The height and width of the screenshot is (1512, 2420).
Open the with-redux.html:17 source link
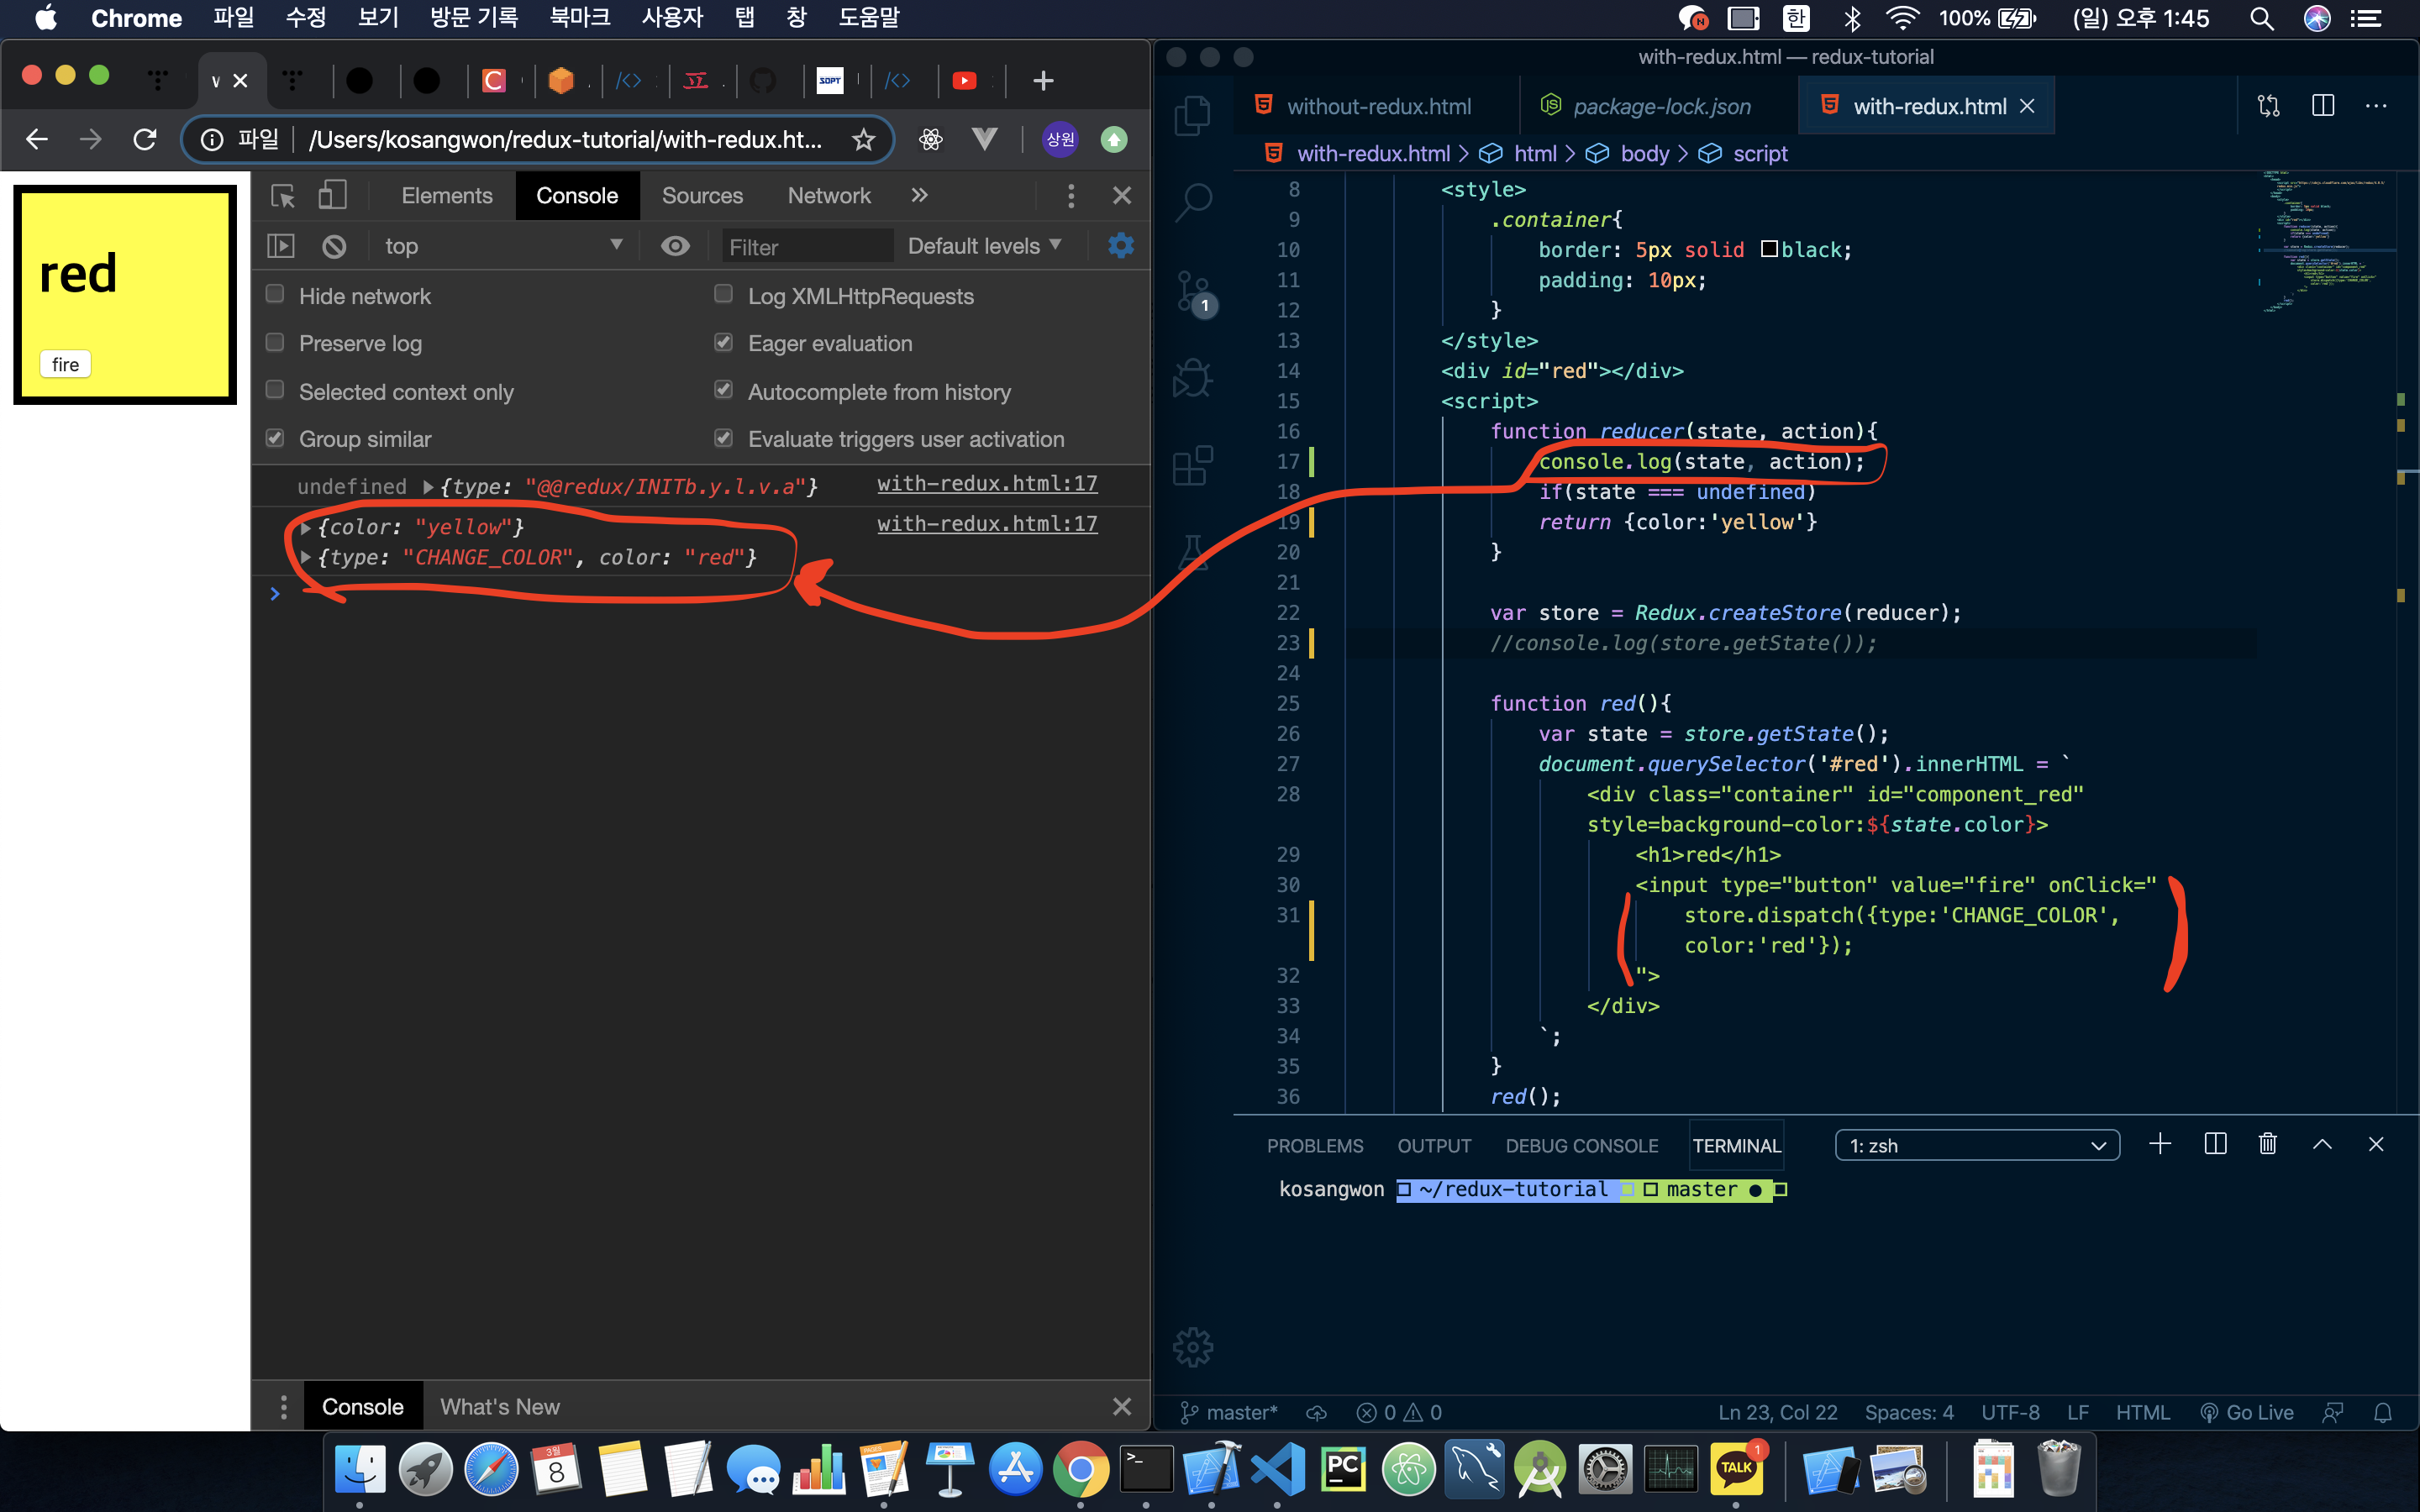986,484
